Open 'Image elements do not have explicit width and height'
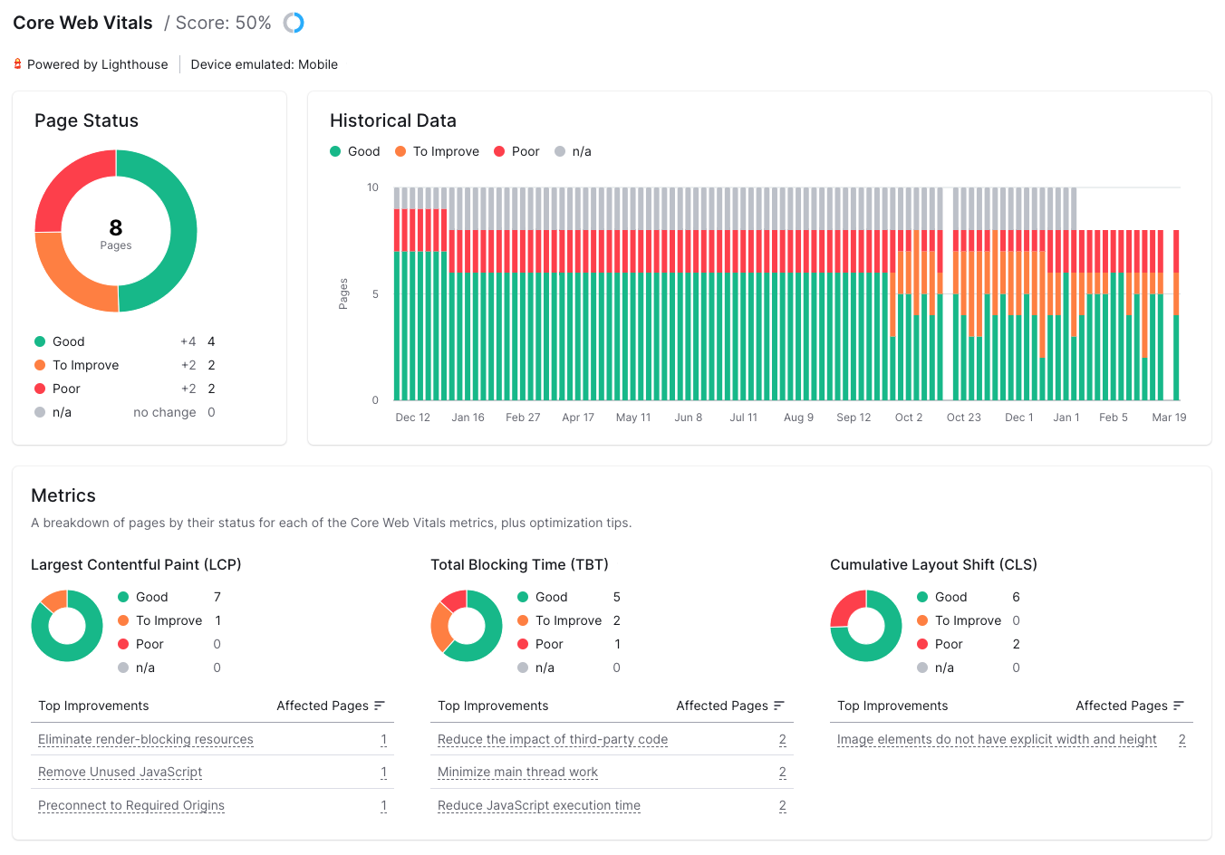 [x=996, y=739]
